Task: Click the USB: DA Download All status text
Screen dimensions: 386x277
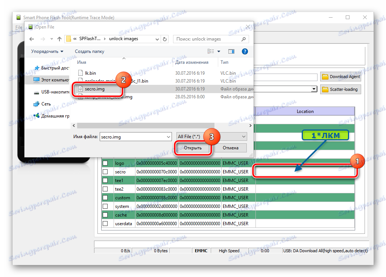Action: coord(325,251)
